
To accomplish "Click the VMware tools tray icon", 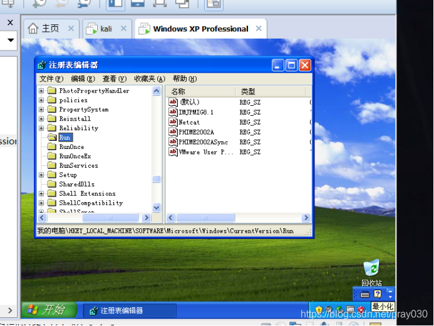I will point(351,310).
